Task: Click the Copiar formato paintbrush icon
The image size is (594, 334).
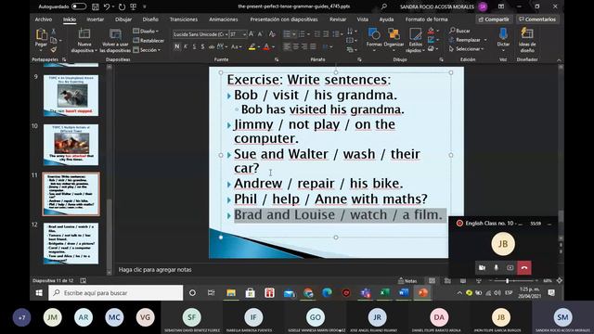Action: point(54,49)
